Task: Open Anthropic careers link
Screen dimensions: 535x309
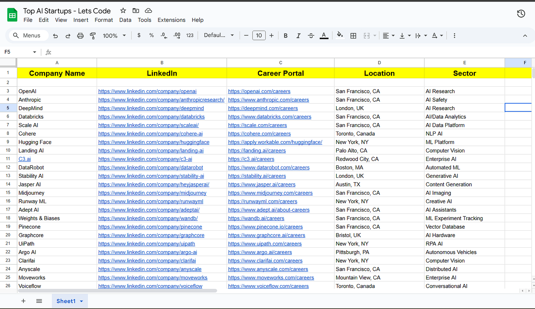Action: (x=269, y=100)
